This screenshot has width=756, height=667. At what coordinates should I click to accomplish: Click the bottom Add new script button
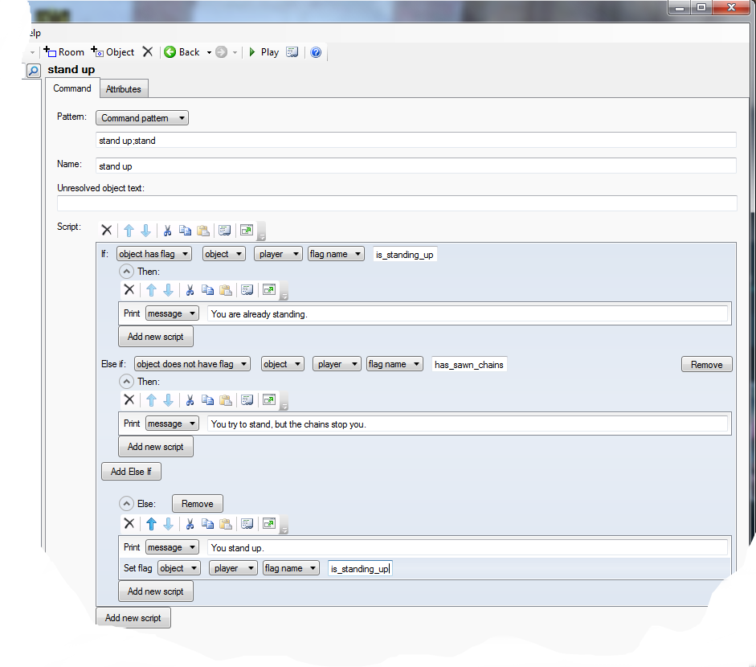point(133,618)
